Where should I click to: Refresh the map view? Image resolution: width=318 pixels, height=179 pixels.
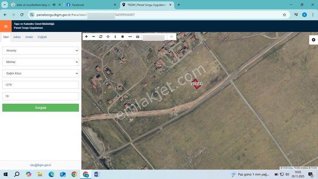pyautogui.click(x=101, y=36)
